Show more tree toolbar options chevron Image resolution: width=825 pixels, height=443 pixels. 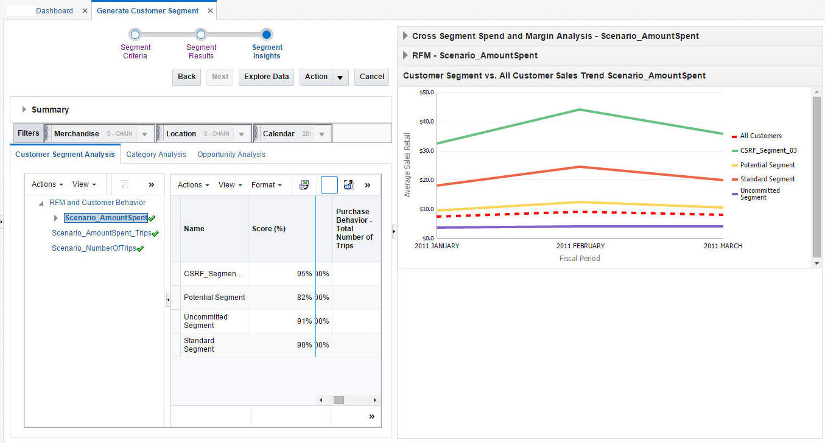pyautogui.click(x=152, y=184)
